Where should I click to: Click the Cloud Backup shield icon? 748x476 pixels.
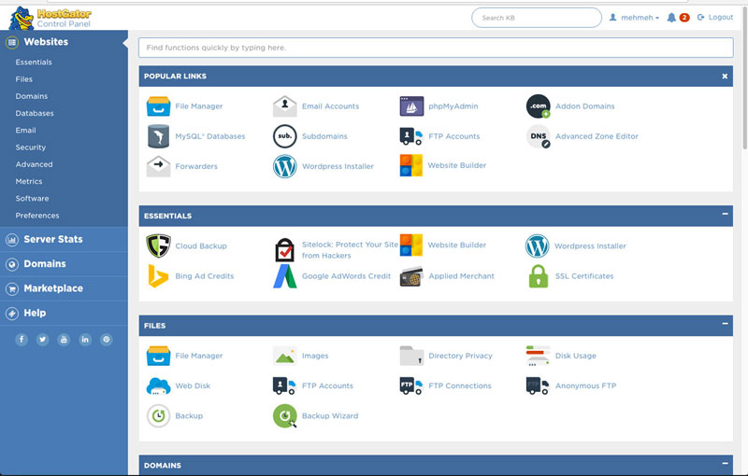click(158, 245)
